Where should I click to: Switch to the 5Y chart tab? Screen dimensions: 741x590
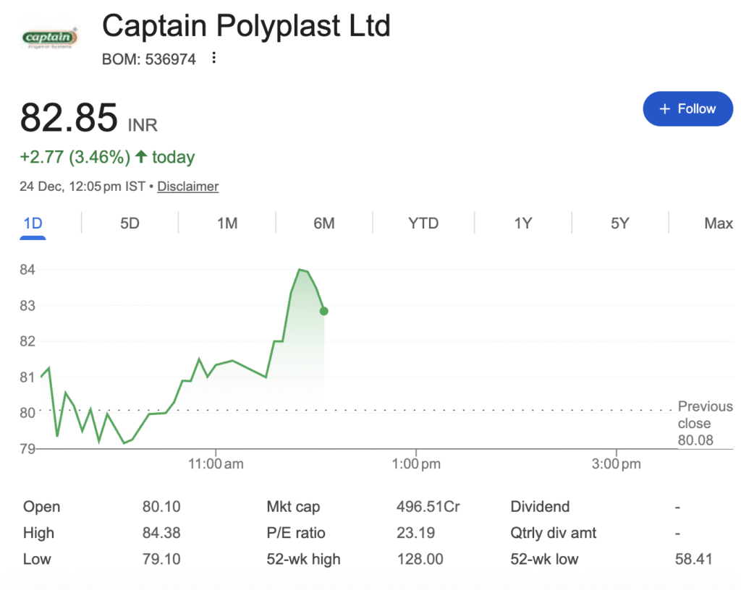click(x=619, y=223)
